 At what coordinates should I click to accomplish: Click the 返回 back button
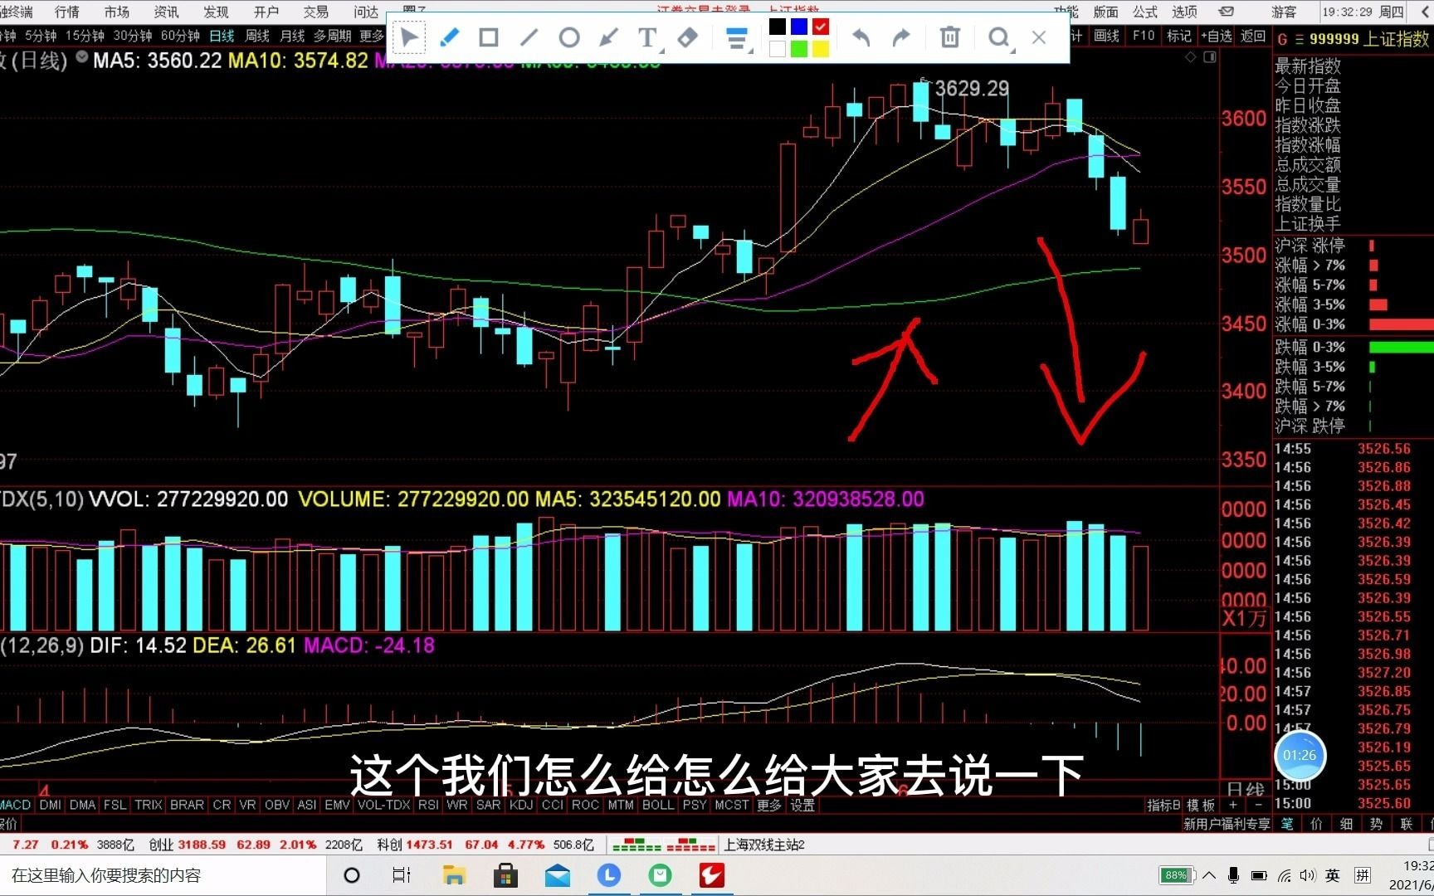pos(1253,36)
